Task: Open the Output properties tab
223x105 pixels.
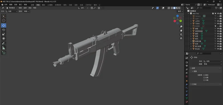Action: click(187, 66)
